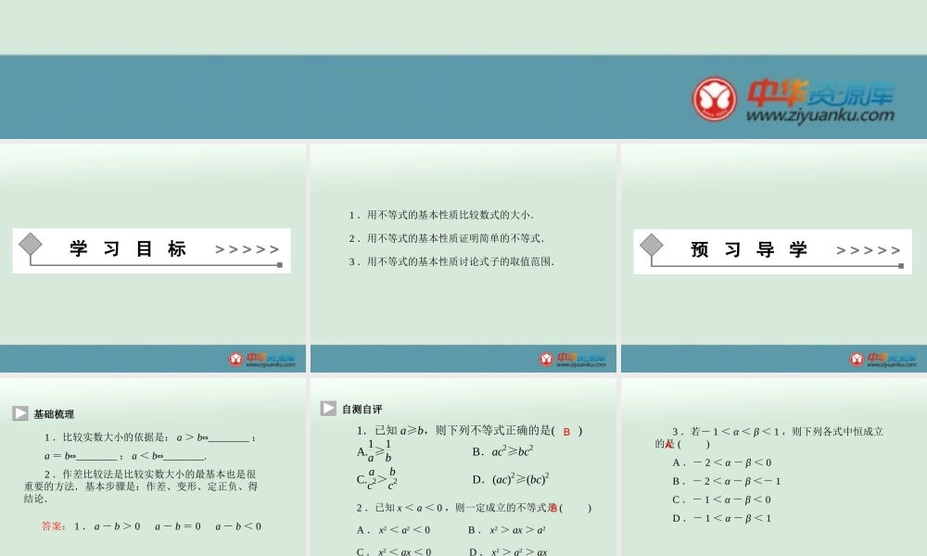Select option A. 1/a ≥ 1/b
The image size is (927, 556).
375,451
